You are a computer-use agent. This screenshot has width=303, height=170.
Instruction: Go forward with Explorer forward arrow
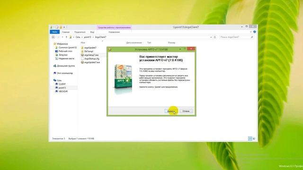pos(58,37)
